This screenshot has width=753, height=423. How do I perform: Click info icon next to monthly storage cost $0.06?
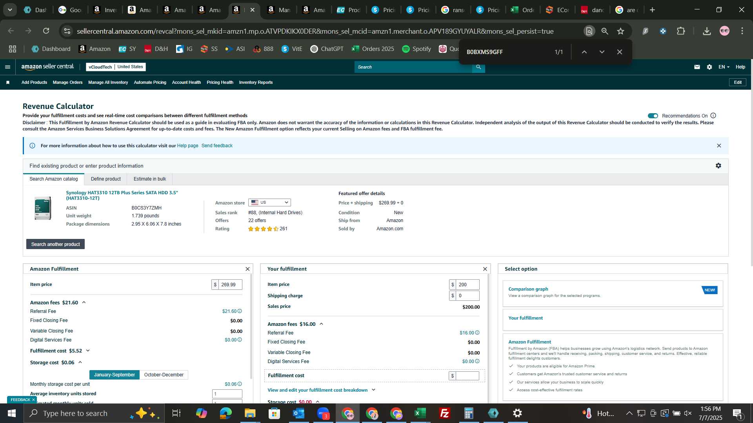240,384
